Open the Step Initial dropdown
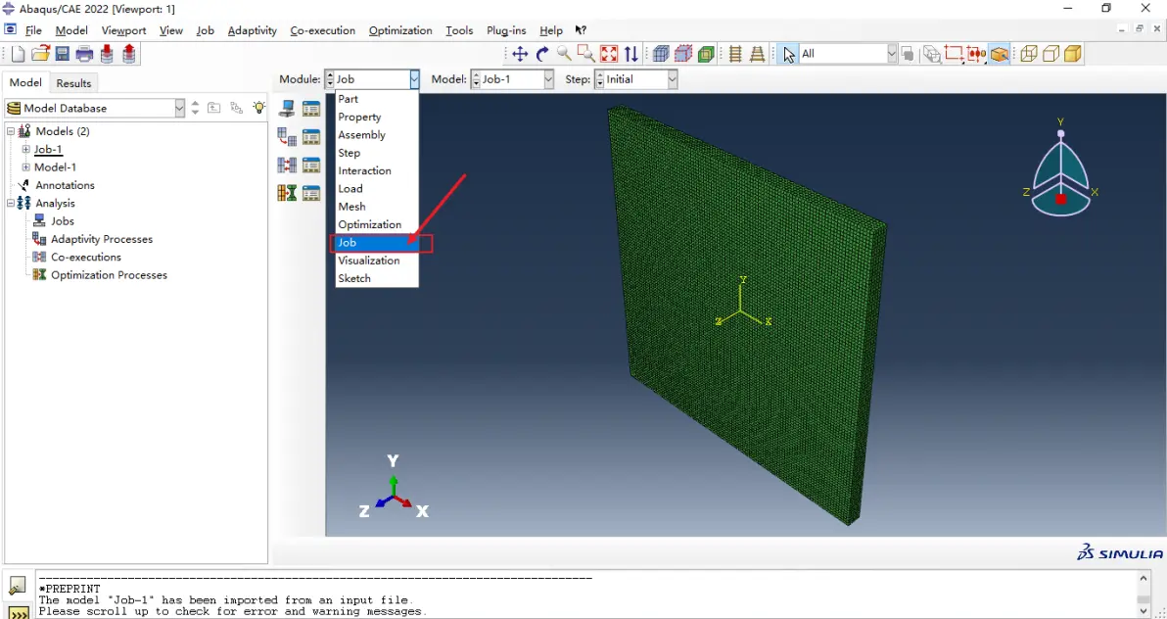The width and height of the screenshot is (1167, 619). point(672,79)
